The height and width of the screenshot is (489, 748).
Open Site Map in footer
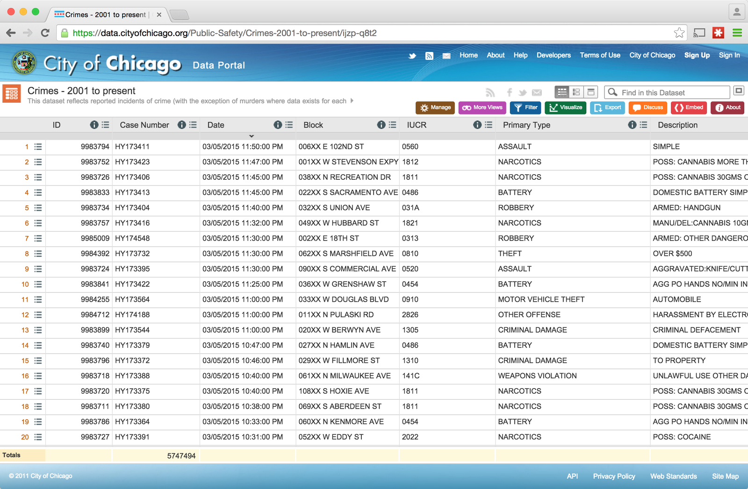(x=726, y=476)
